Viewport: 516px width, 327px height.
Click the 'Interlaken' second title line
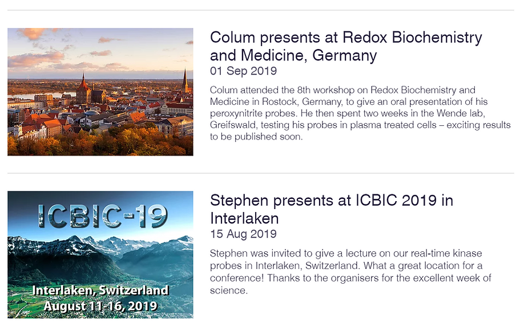pyautogui.click(x=244, y=218)
